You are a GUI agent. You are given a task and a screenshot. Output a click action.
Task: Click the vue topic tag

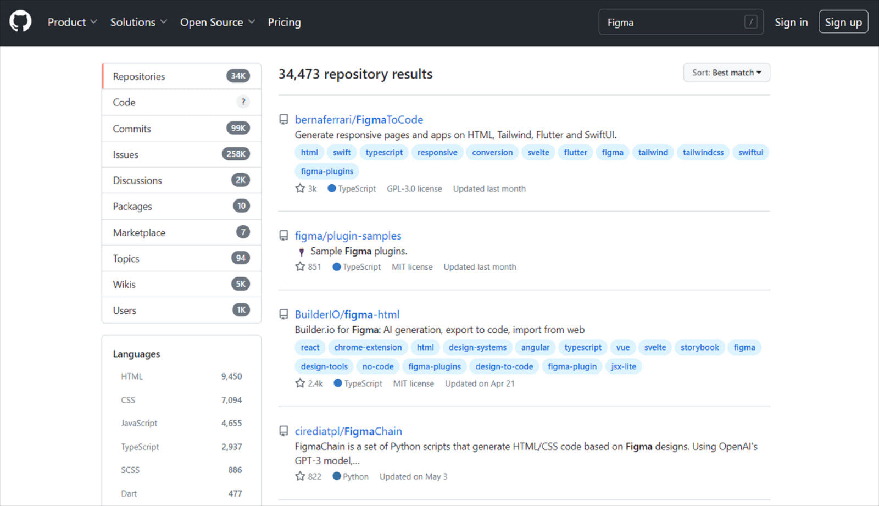(x=623, y=347)
